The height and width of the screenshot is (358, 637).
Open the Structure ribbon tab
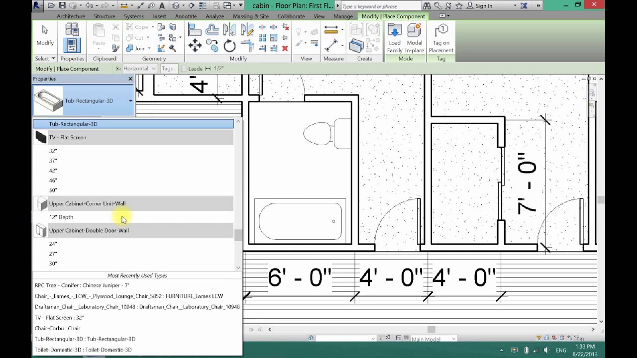point(104,16)
